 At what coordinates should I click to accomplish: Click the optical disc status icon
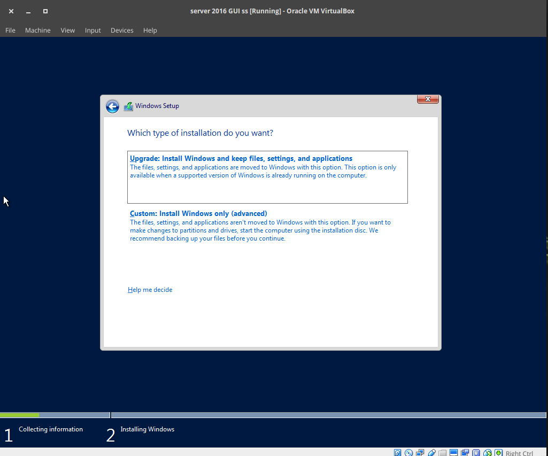coord(408,453)
